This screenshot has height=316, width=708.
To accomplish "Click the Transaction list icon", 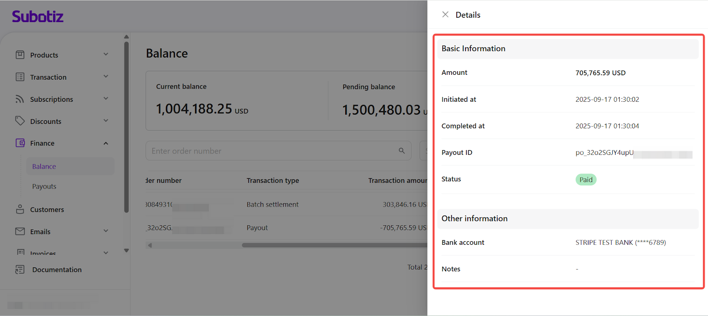I will [x=20, y=77].
